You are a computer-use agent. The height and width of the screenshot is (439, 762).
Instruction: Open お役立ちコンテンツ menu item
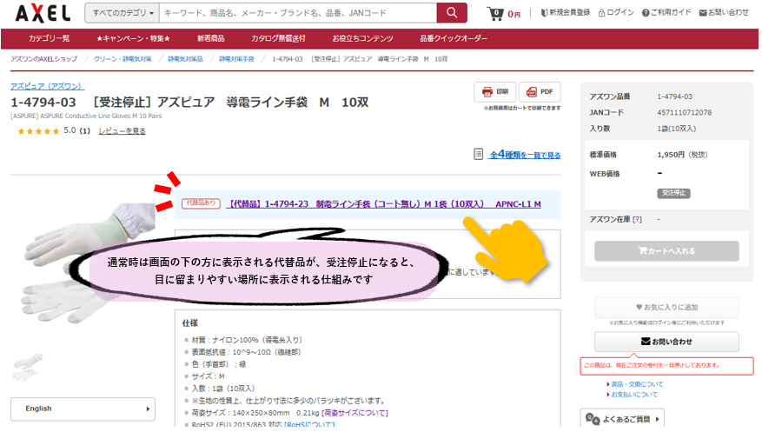coord(362,38)
